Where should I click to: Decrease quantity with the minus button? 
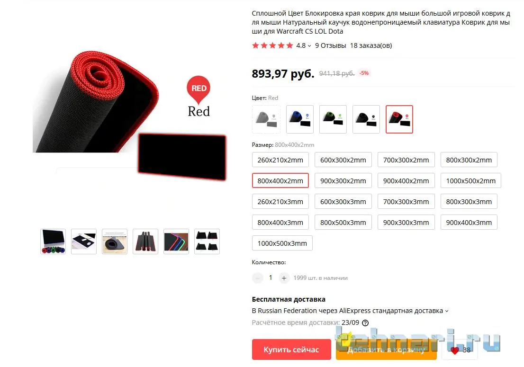click(x=257, y=278)
